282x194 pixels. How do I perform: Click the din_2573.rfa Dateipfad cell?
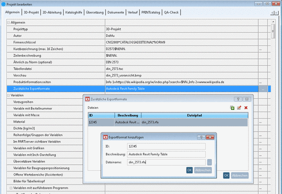click(x=195, y=122)
